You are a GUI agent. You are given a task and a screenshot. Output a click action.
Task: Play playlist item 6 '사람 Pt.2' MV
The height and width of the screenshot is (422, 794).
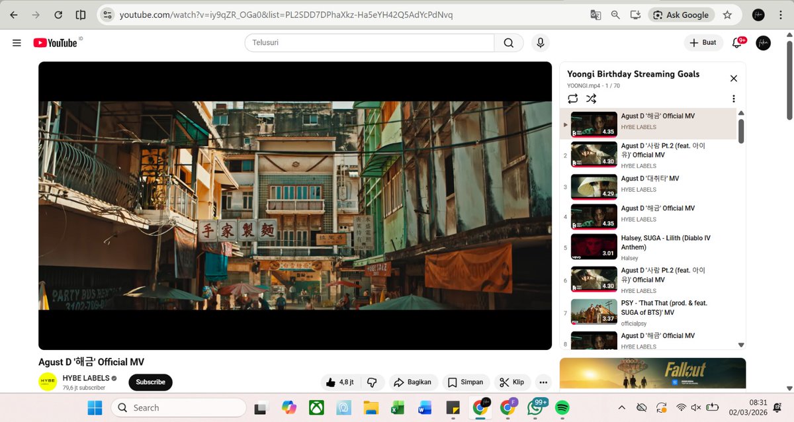(x=648, y=280)
